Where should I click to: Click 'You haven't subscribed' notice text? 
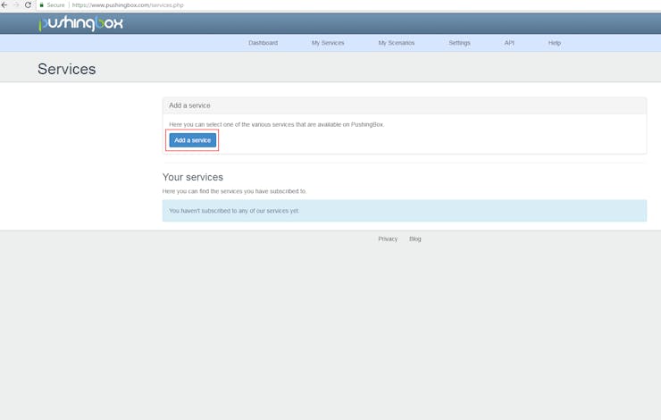[234, 211]
